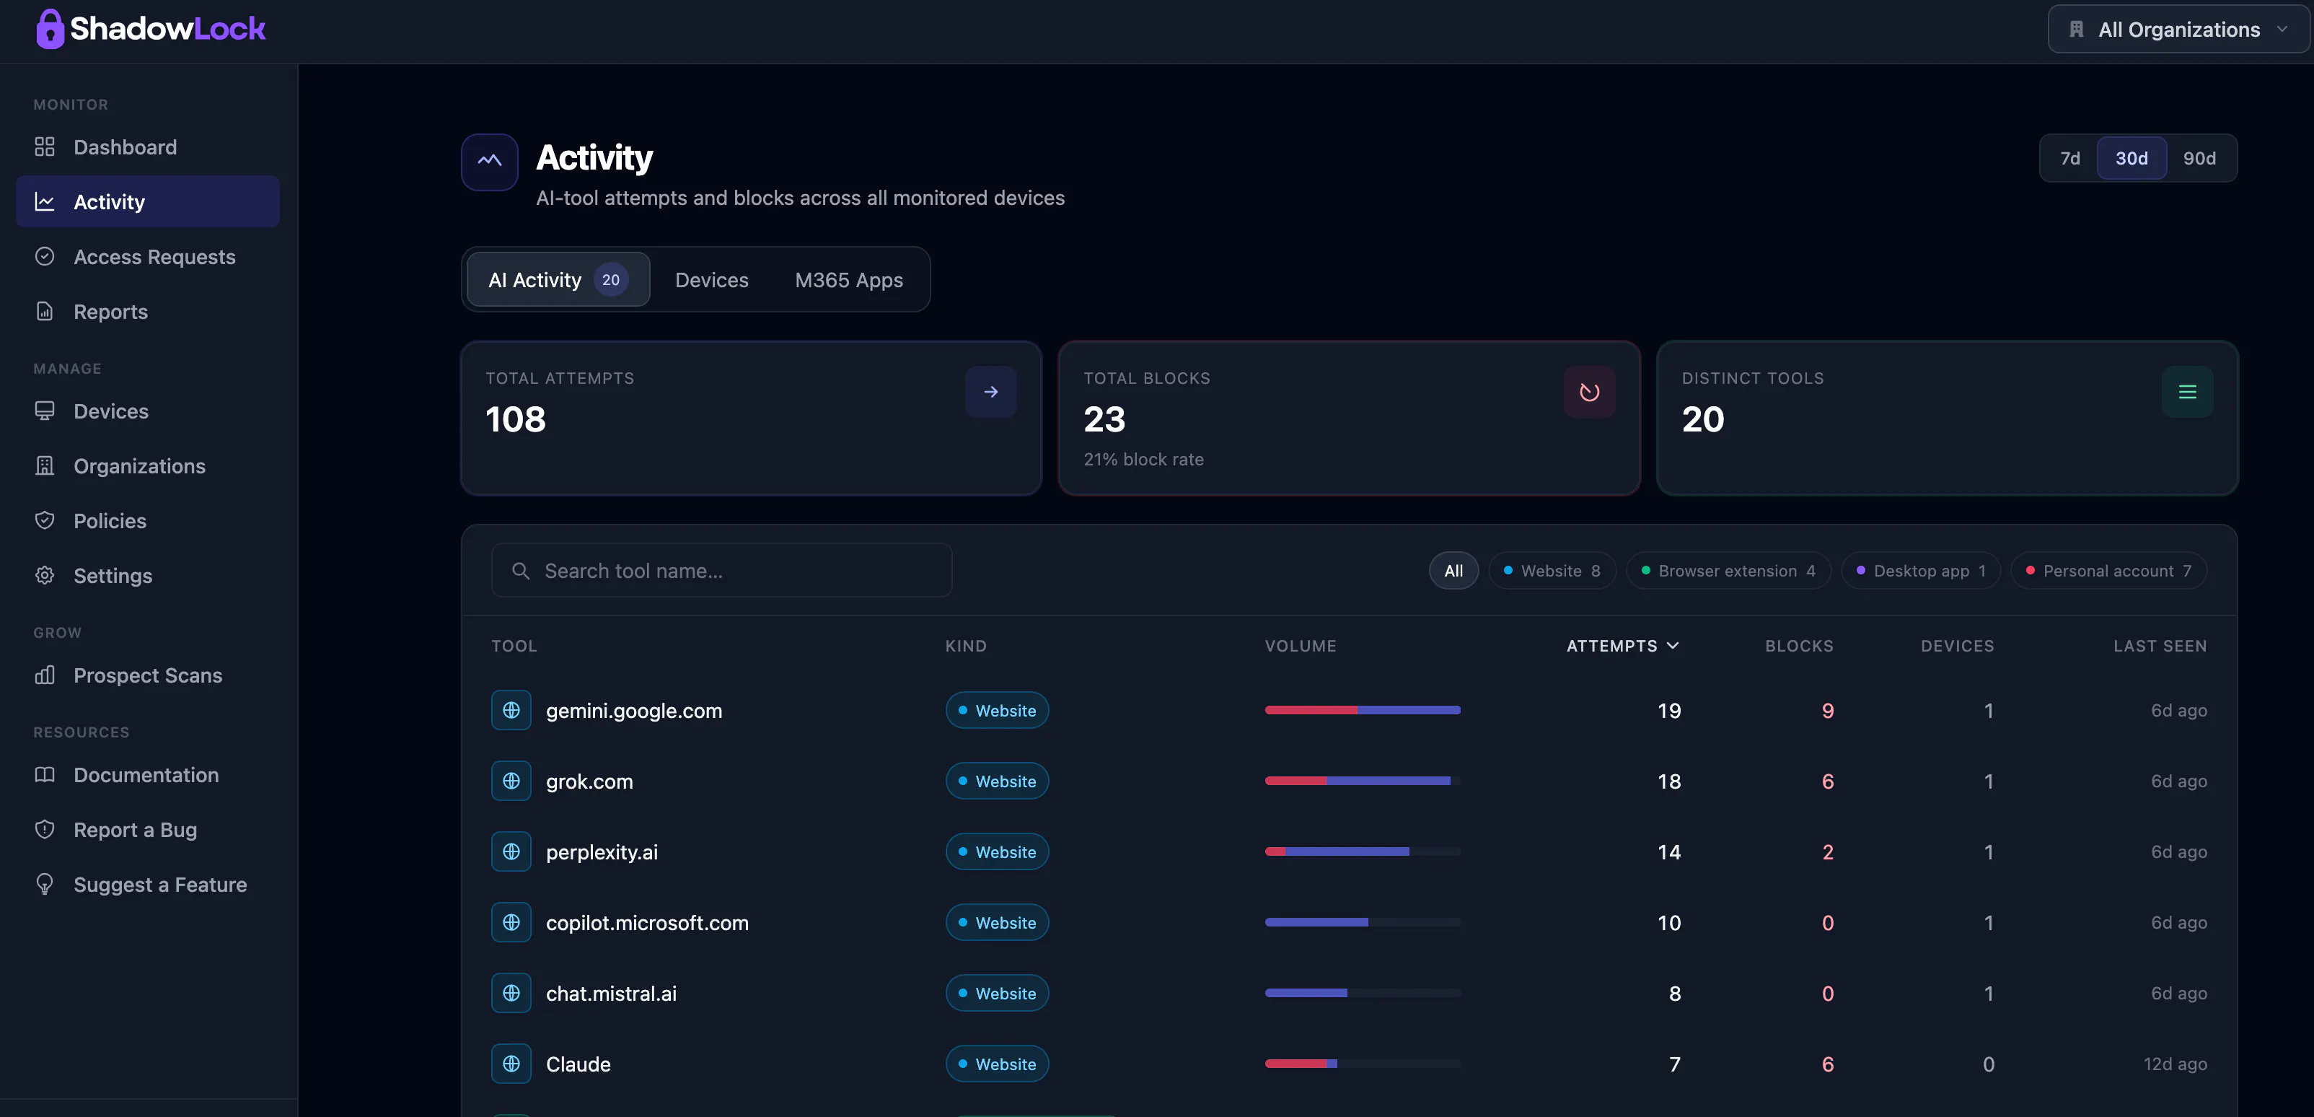Open the All Organizations dropdown
This screenshot has height=1117, width=2314.
click(2178, 30)
